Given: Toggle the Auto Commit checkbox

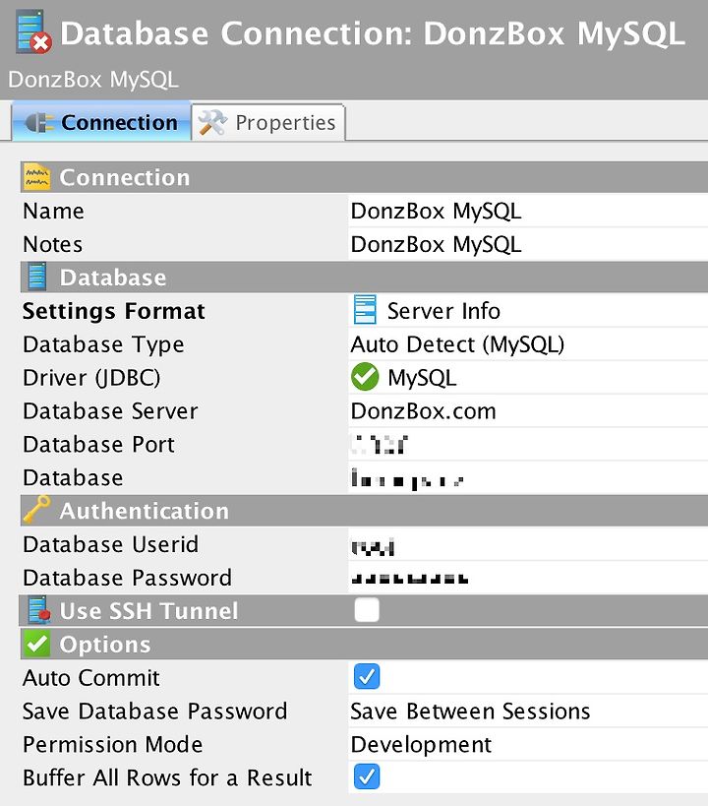Looking at the screenshot, I should pyautogui.click(x=367, y=676).
